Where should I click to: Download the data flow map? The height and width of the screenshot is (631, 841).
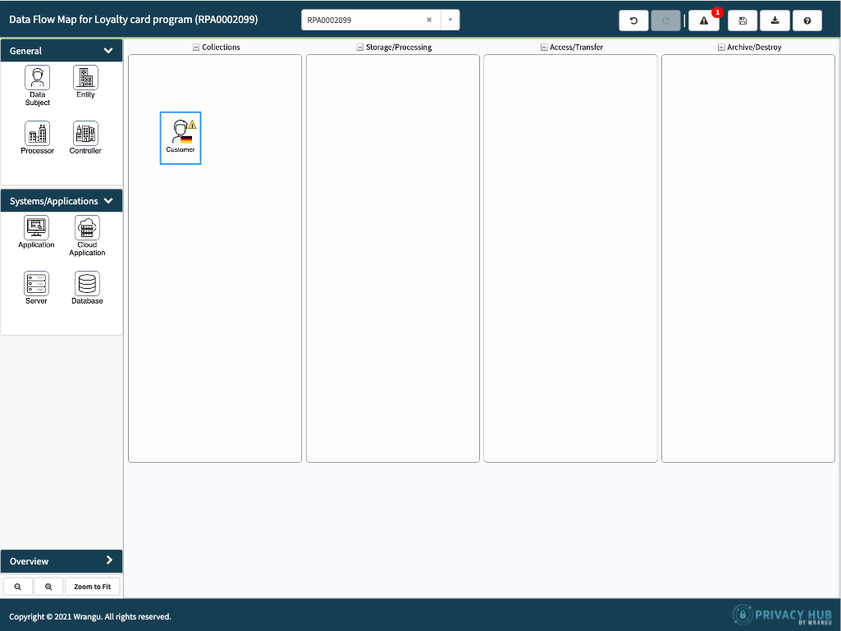(775, 21)
